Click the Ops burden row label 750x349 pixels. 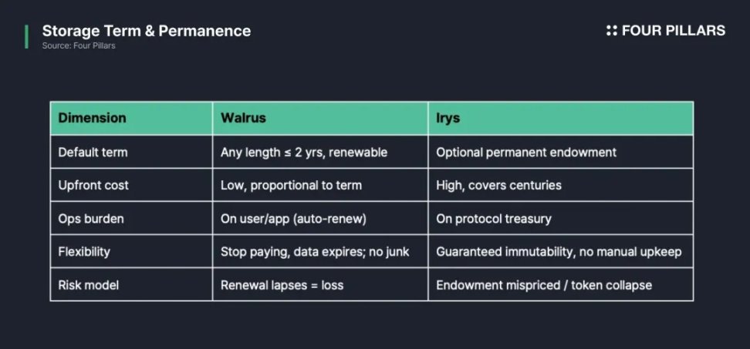click(91, 219)
